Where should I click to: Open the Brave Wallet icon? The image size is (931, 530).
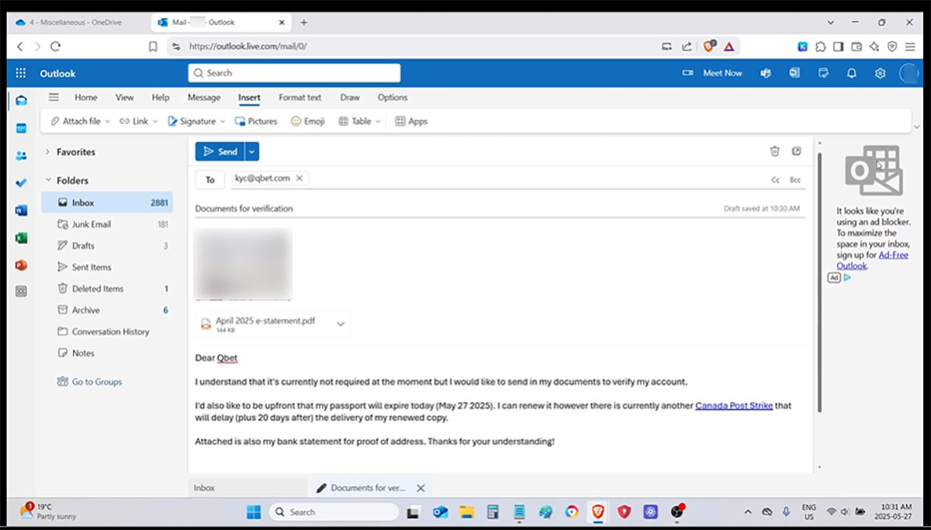[857, 47]
